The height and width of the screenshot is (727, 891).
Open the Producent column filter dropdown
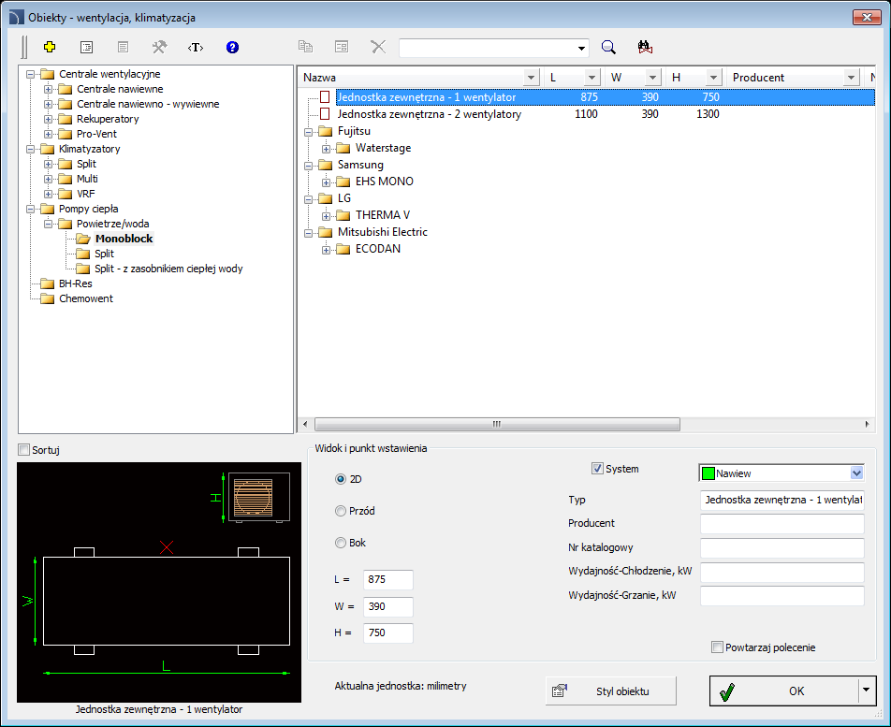[x=851, y=78]
